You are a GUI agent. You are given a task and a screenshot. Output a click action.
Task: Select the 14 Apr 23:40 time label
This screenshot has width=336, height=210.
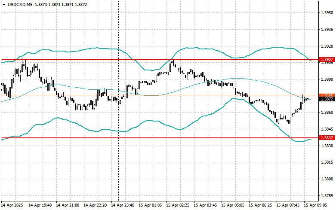(123, 205)
